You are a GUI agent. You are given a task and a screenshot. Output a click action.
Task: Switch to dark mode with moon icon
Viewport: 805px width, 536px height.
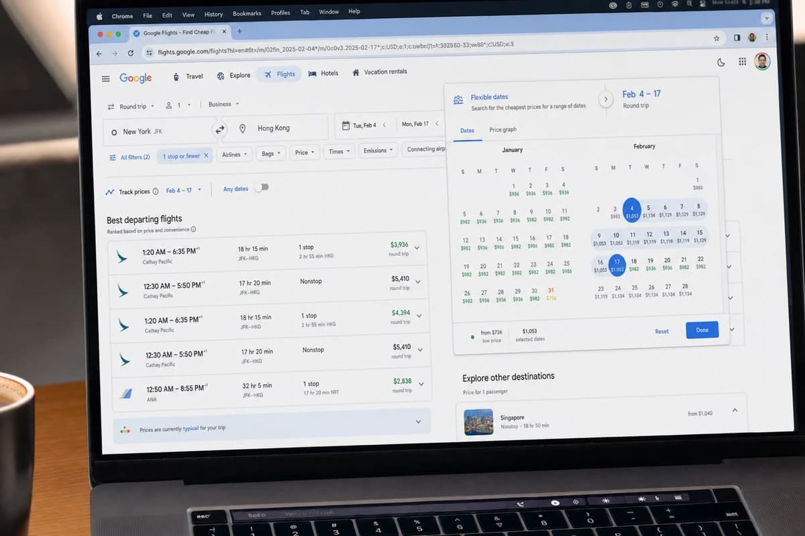[x=721, y=62]
